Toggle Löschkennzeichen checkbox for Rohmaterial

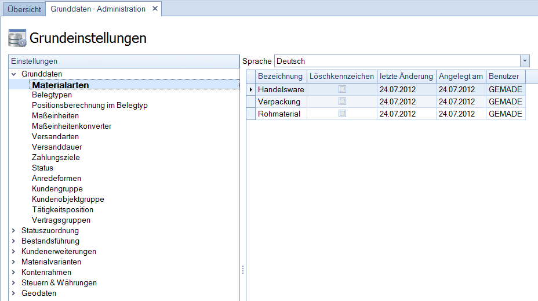(x=342, y=114)
